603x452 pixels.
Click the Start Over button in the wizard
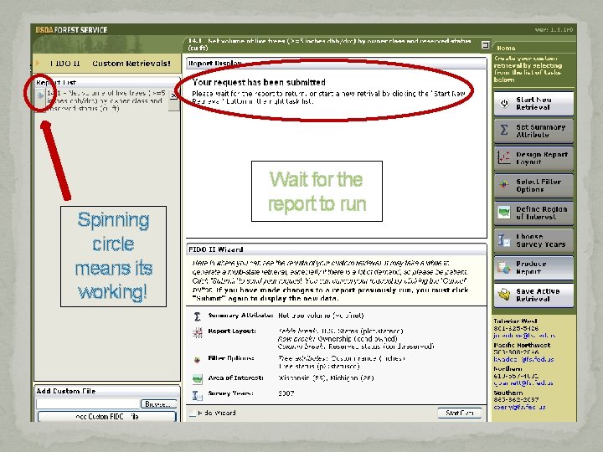(x=460, y=413)
